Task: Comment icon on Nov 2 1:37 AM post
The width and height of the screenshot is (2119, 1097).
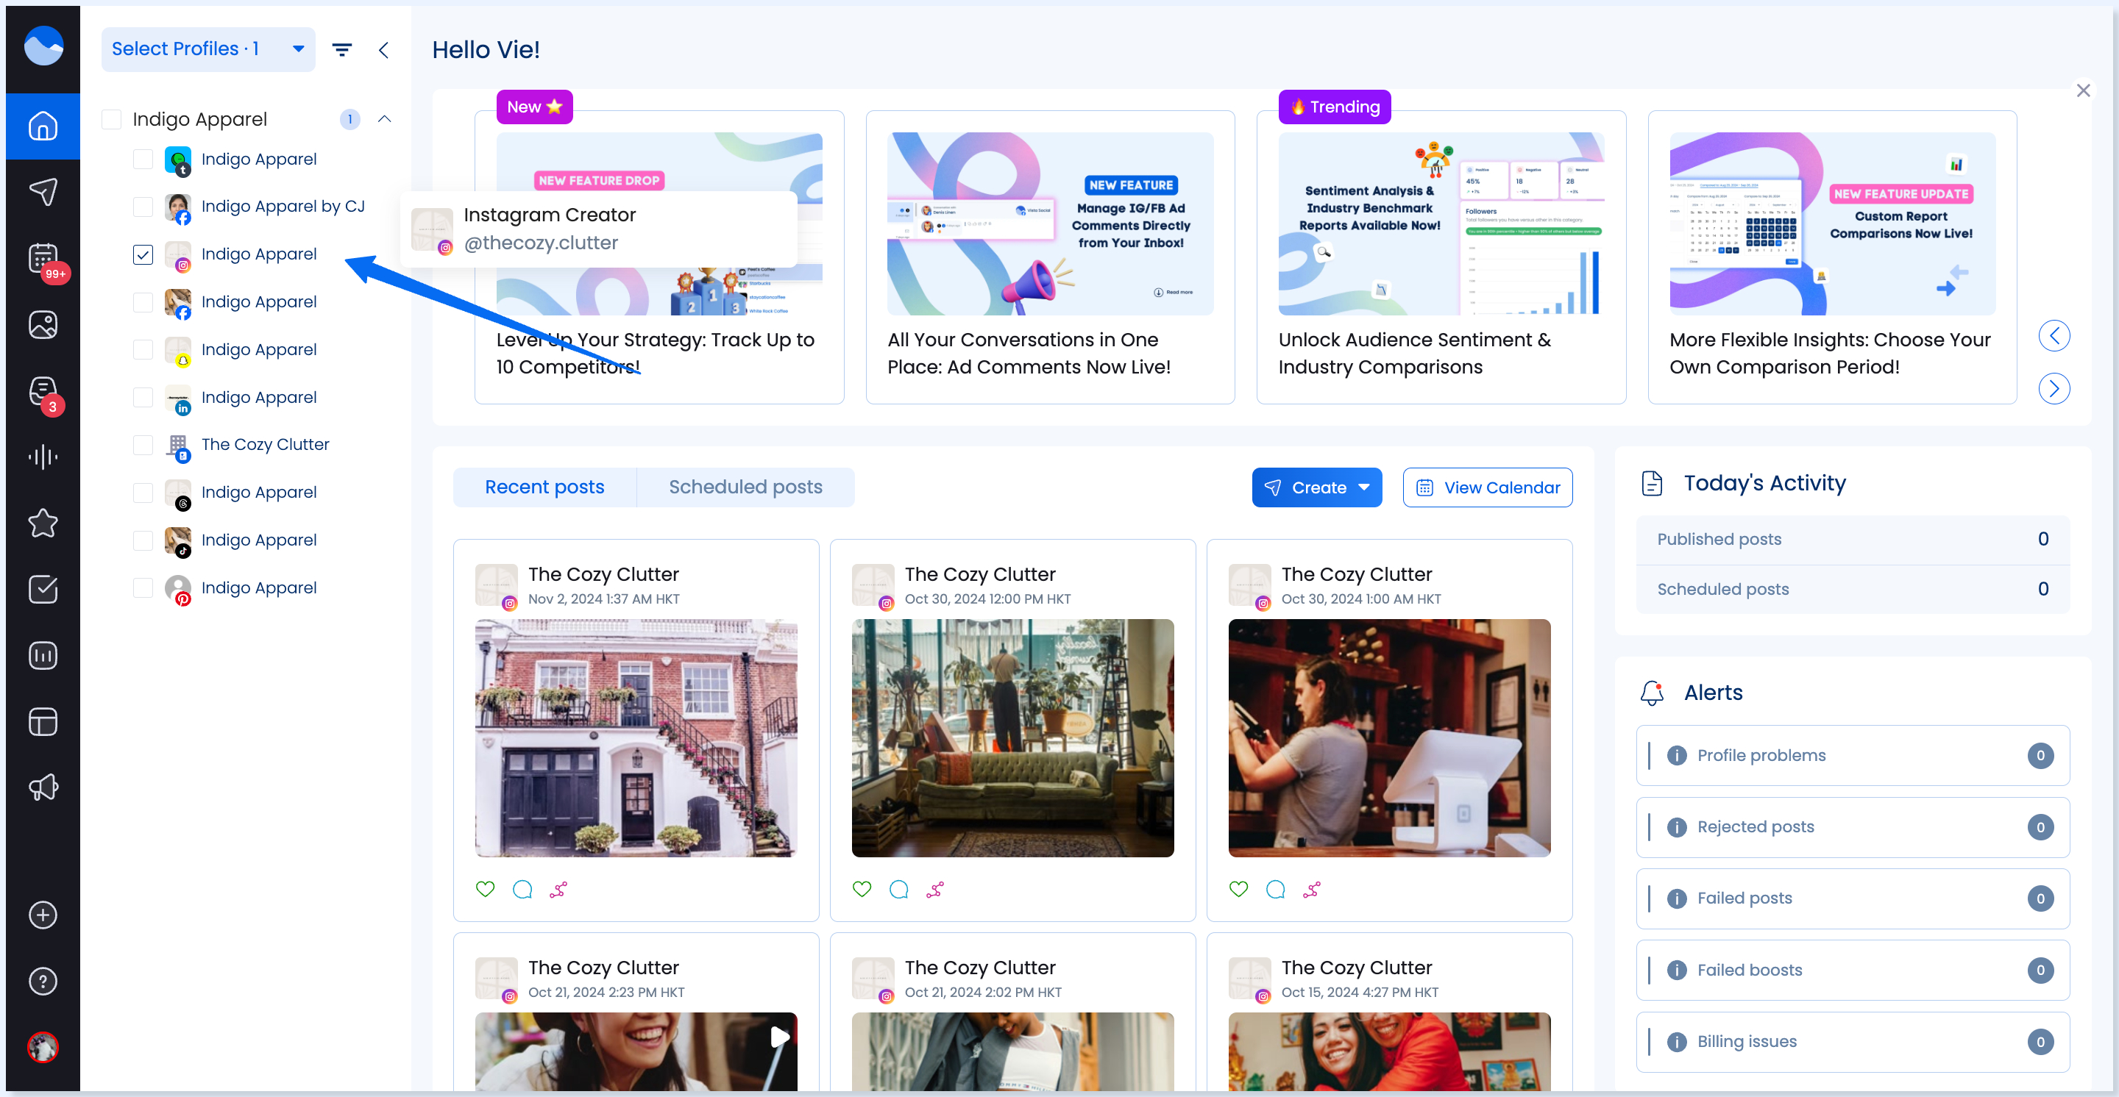Action: coord(522,889)
